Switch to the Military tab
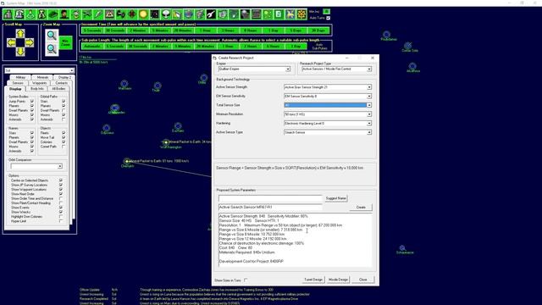This screenshot has height=305, width=542. click(20, 77)
